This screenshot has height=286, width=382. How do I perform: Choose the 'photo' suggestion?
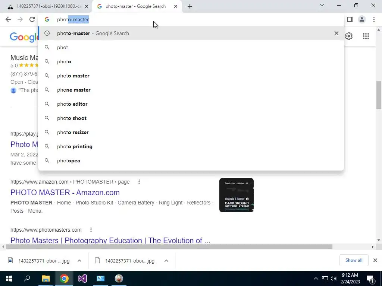pos(191,61)
